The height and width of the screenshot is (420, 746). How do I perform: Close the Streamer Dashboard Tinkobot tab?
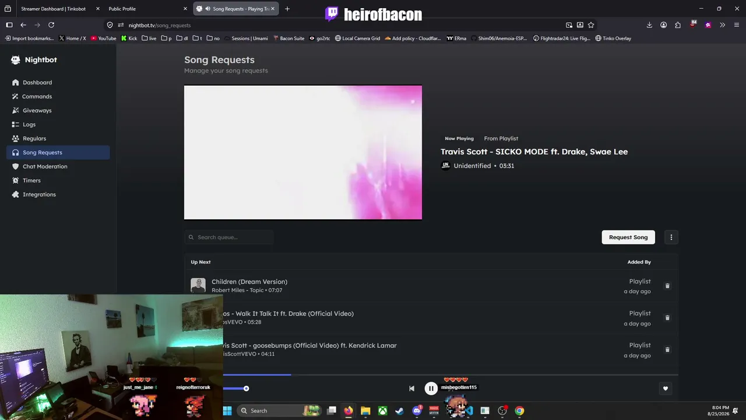(x=97, y=9)
